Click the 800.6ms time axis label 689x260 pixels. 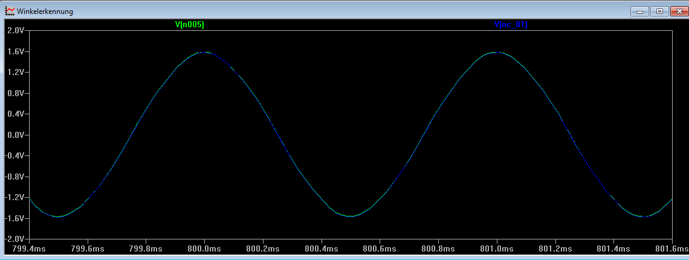coord(380,249)
